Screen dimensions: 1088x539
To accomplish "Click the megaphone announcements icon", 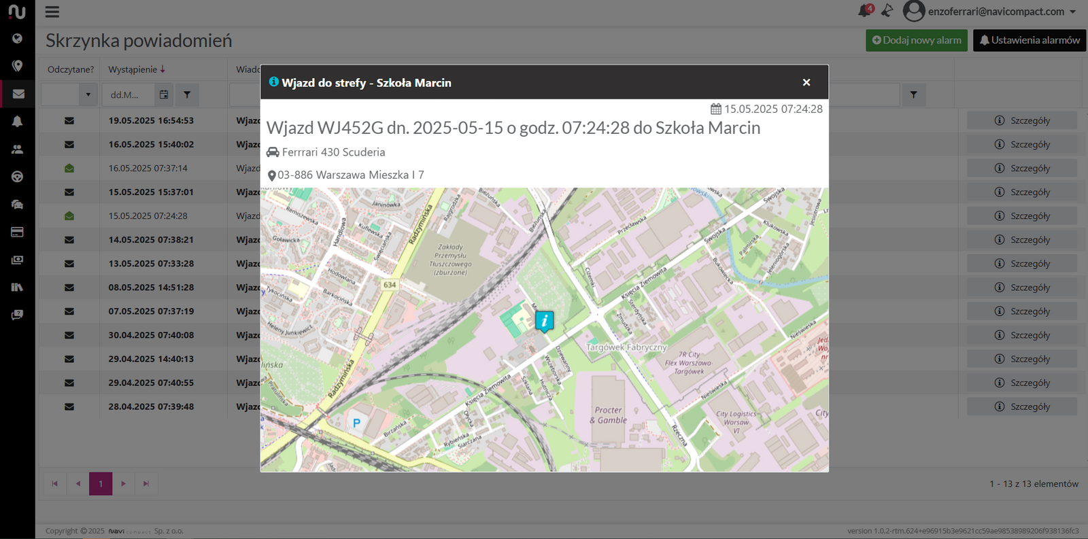I will [x=887, y=11].
